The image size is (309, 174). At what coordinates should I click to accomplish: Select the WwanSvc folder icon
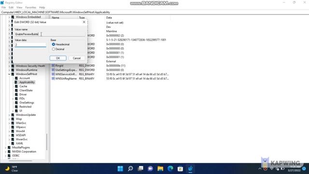click(x=13, y=139)
